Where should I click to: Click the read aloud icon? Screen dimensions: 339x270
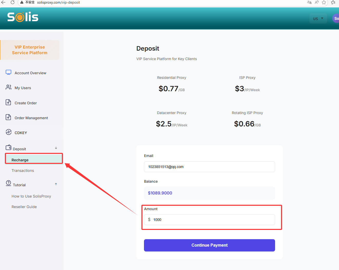(x=317, y=2)
